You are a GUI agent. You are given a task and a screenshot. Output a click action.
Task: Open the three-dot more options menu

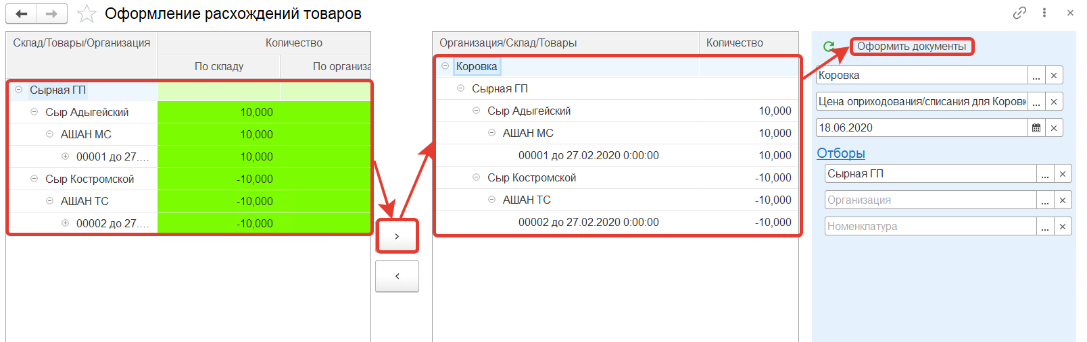[x=1044, y=13]
